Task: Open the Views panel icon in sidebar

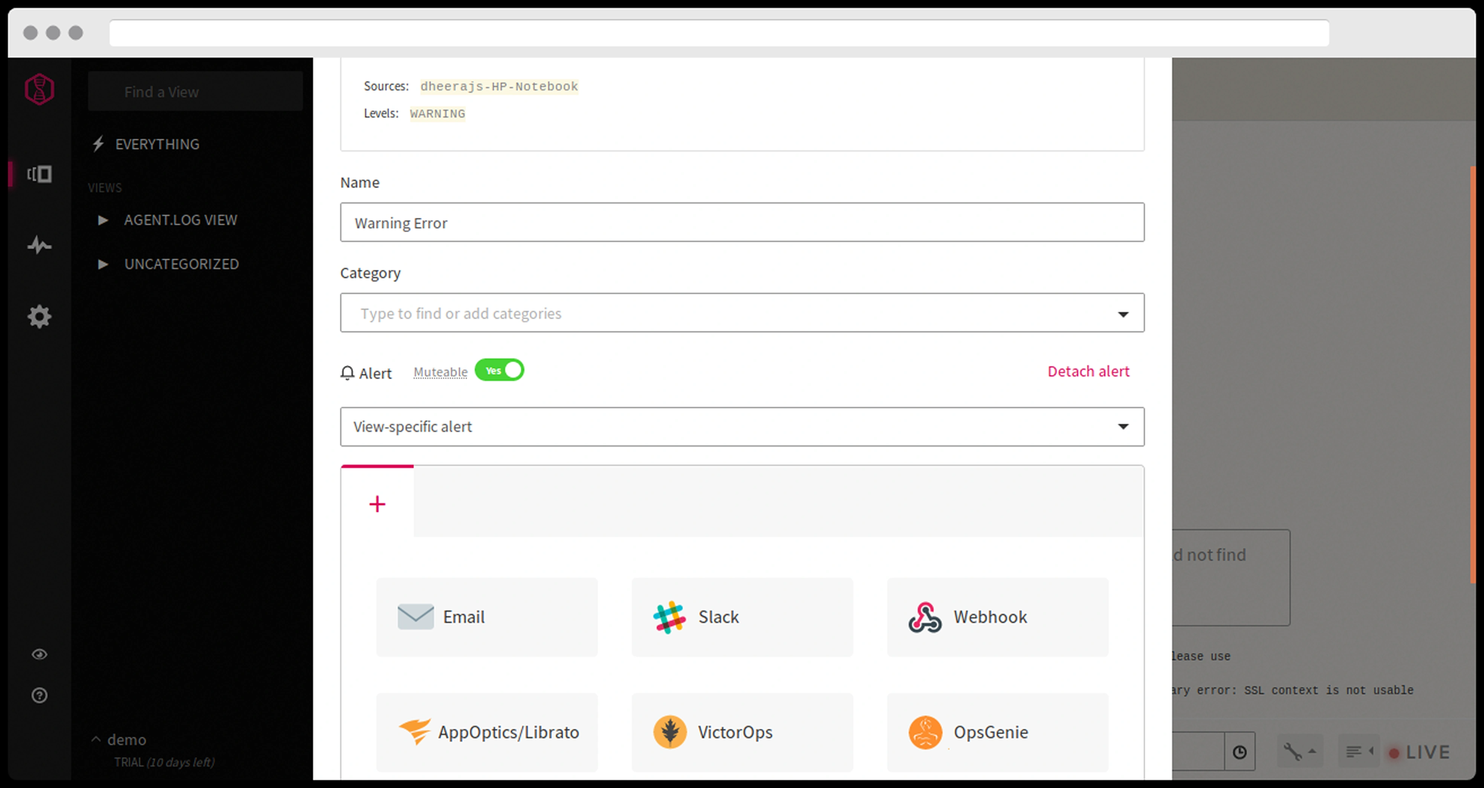Action: click(x=39, y=174)
